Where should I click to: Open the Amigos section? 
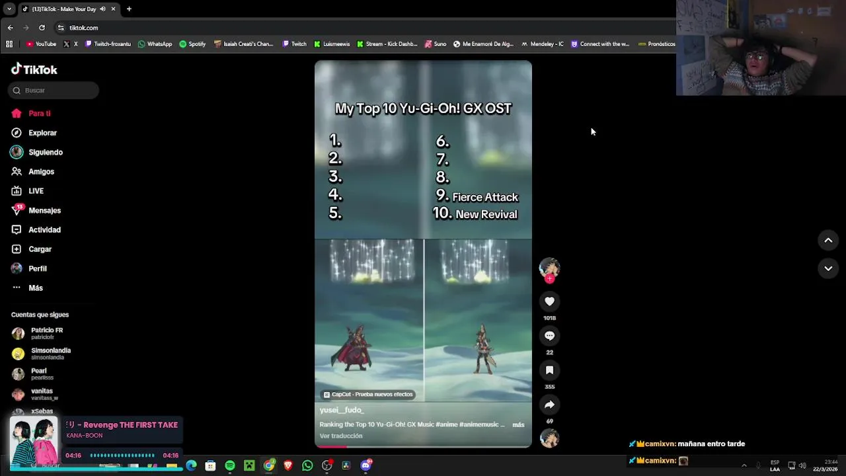(x=32, y=172)
